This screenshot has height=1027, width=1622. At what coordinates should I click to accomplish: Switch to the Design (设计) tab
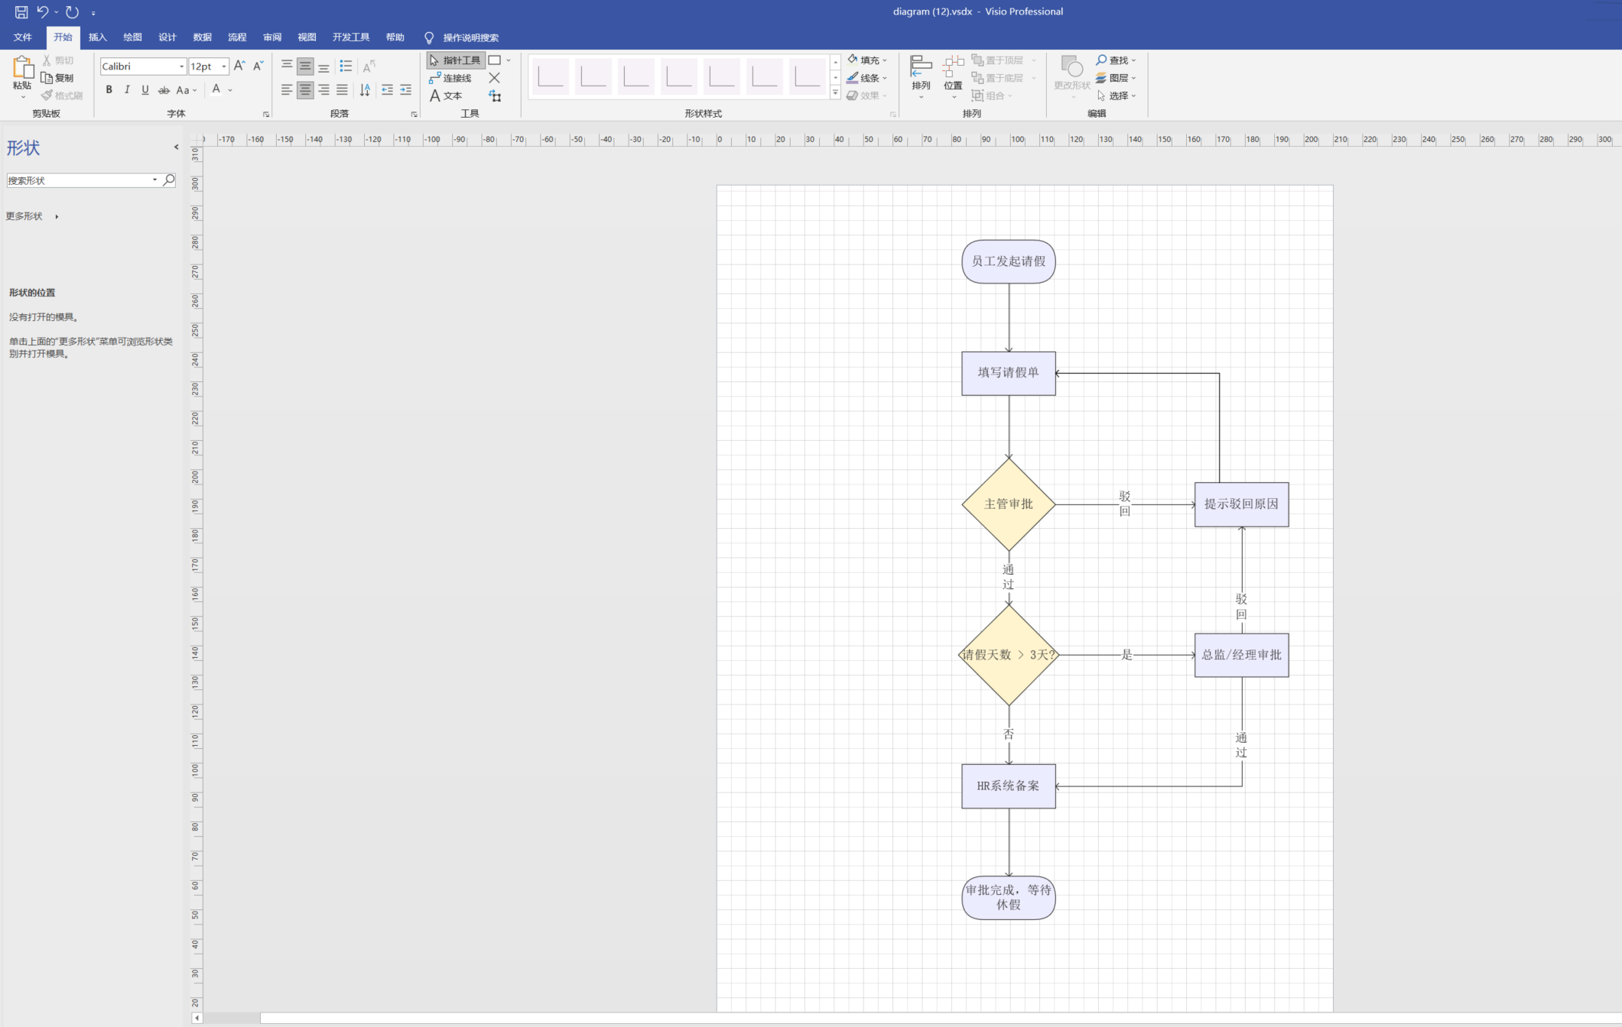(167, 37)
